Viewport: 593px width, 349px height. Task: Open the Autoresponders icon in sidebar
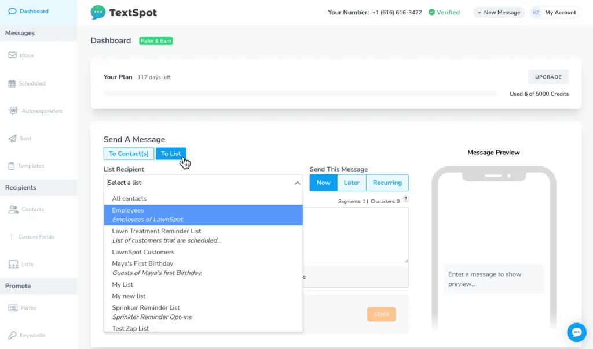coord(13,110)
